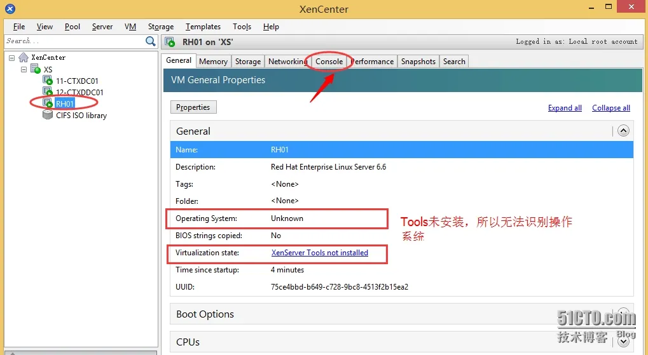Screen dimensions: 648x355
Task: Select the Name: RH01 row
Action: pyautogui.click(x=402, y=149)
